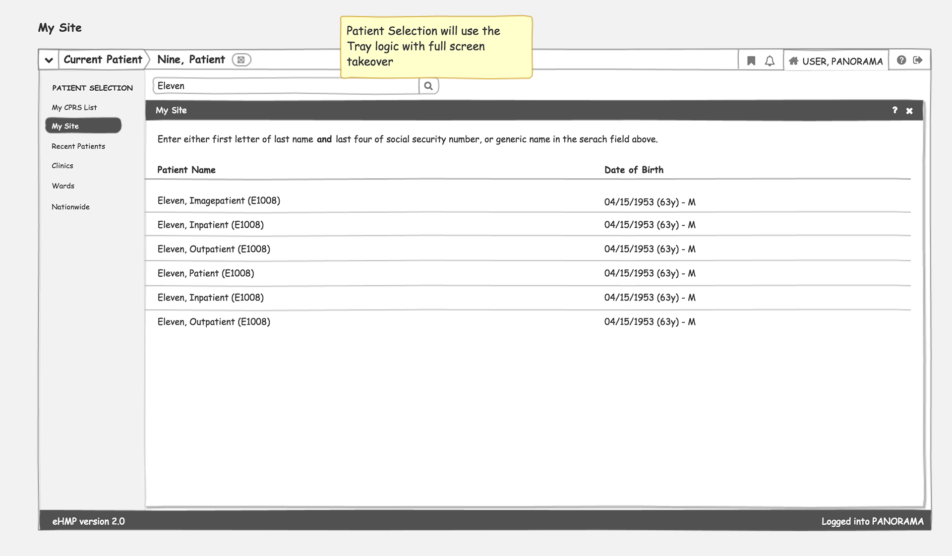Select patient Eleven, Patient (E1008)
The image size is (952, 556).
tap(206, 273)
